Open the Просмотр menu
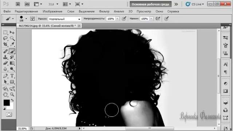This screenshot has height=131, width=233. pos(144,11)
